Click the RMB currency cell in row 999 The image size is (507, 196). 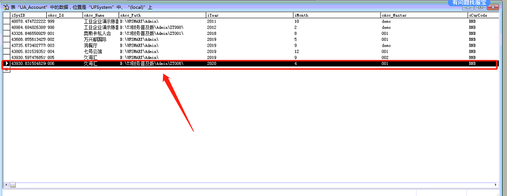[x=483, y=21]
